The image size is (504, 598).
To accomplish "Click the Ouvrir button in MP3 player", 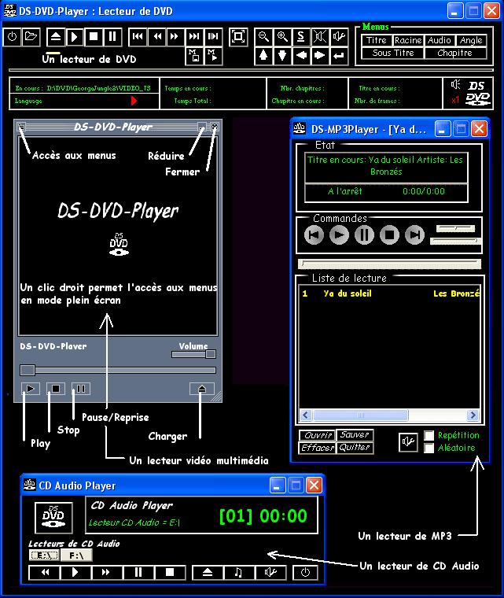I will pos(317,435).
